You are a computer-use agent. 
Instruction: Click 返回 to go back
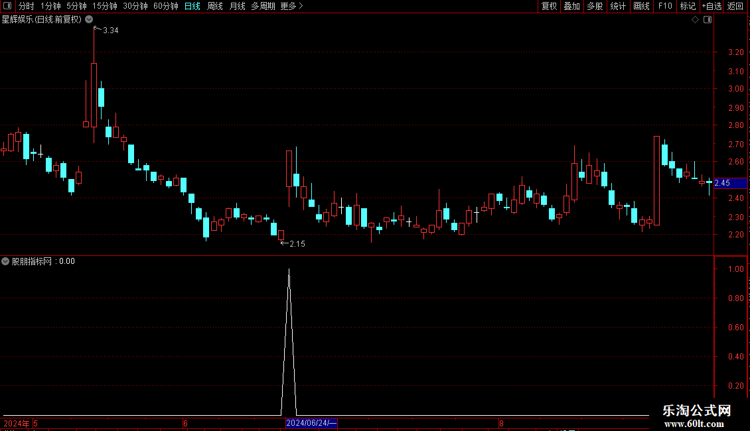(735, 6)
